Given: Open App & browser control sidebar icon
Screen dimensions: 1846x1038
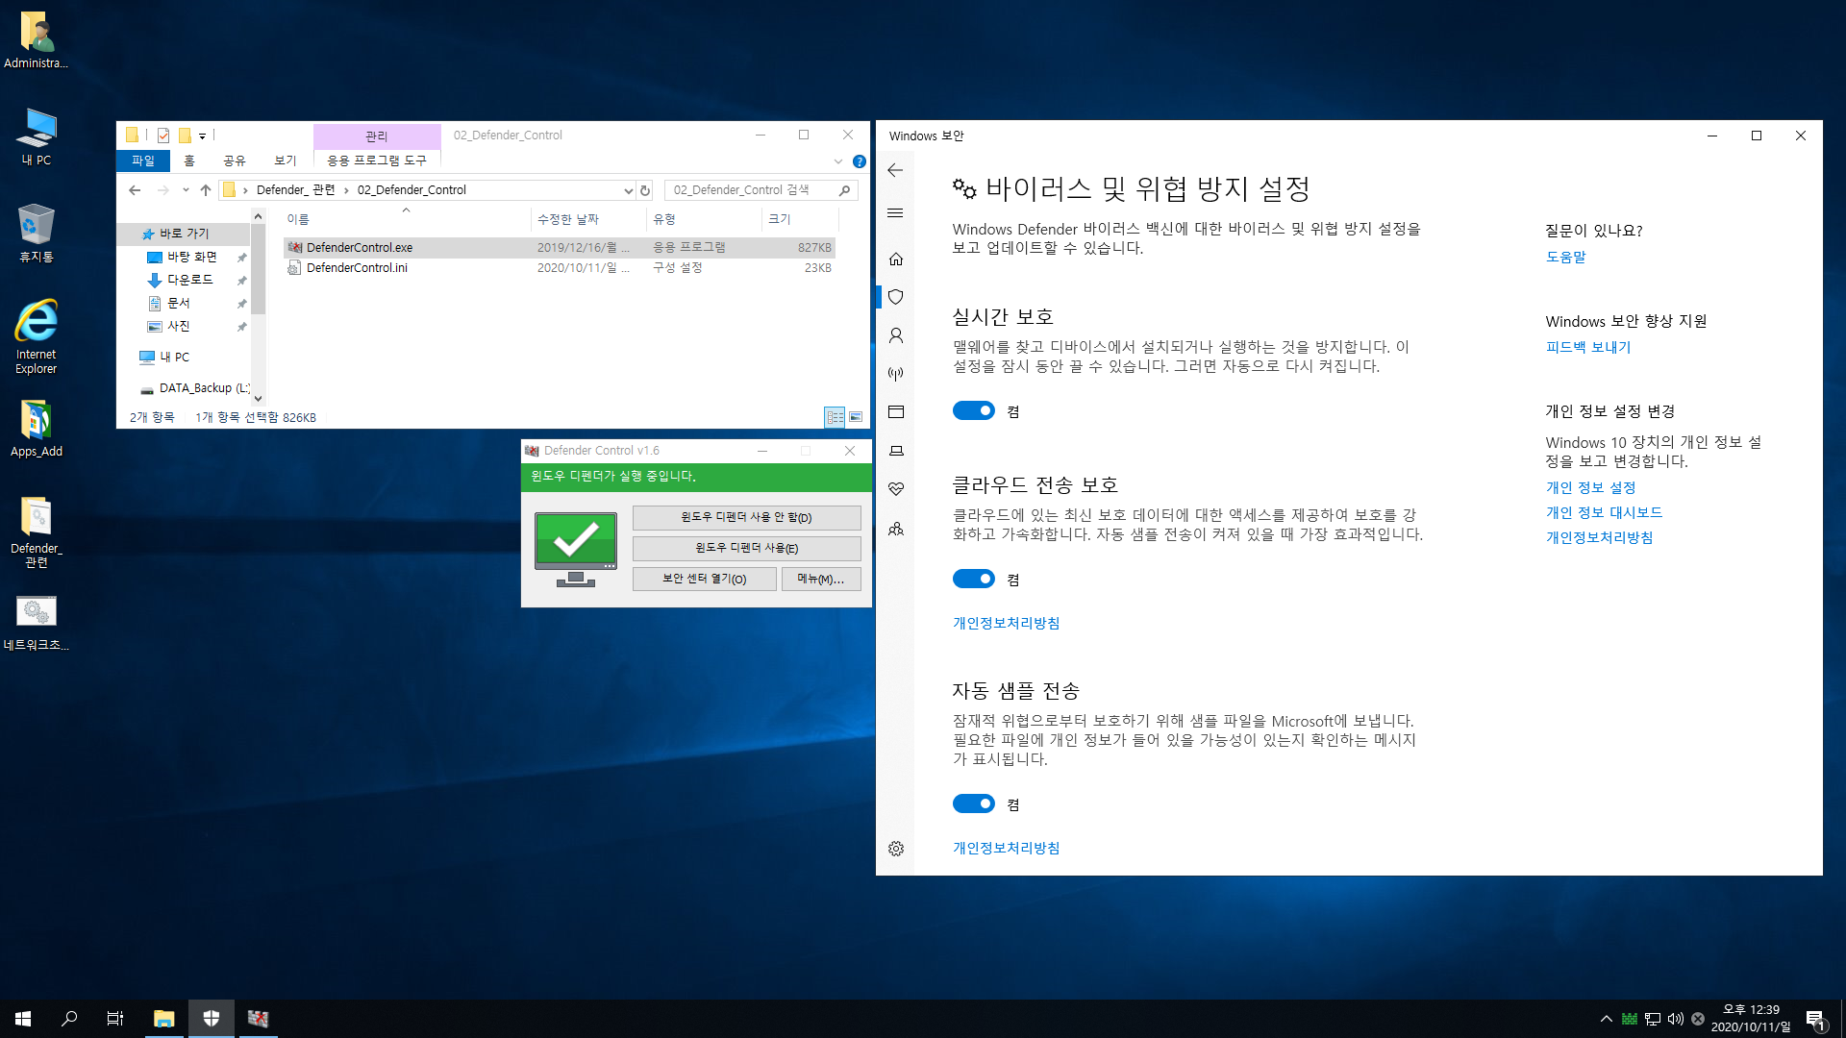Looking at the screenshot, I should (x=896, y=412).
